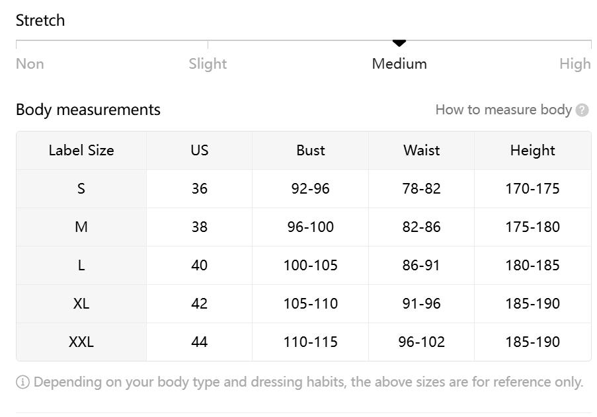This screenshot has height=417, width=597.
Task: Select size M row in the table
Action: [x=81, y=227]
